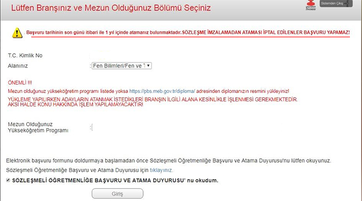Image resolution: width=362 pixels, height=201 pixels.
Task: Click the Mezun Olduğunuz Yükseköğretim Programı field
Action: 92,127
